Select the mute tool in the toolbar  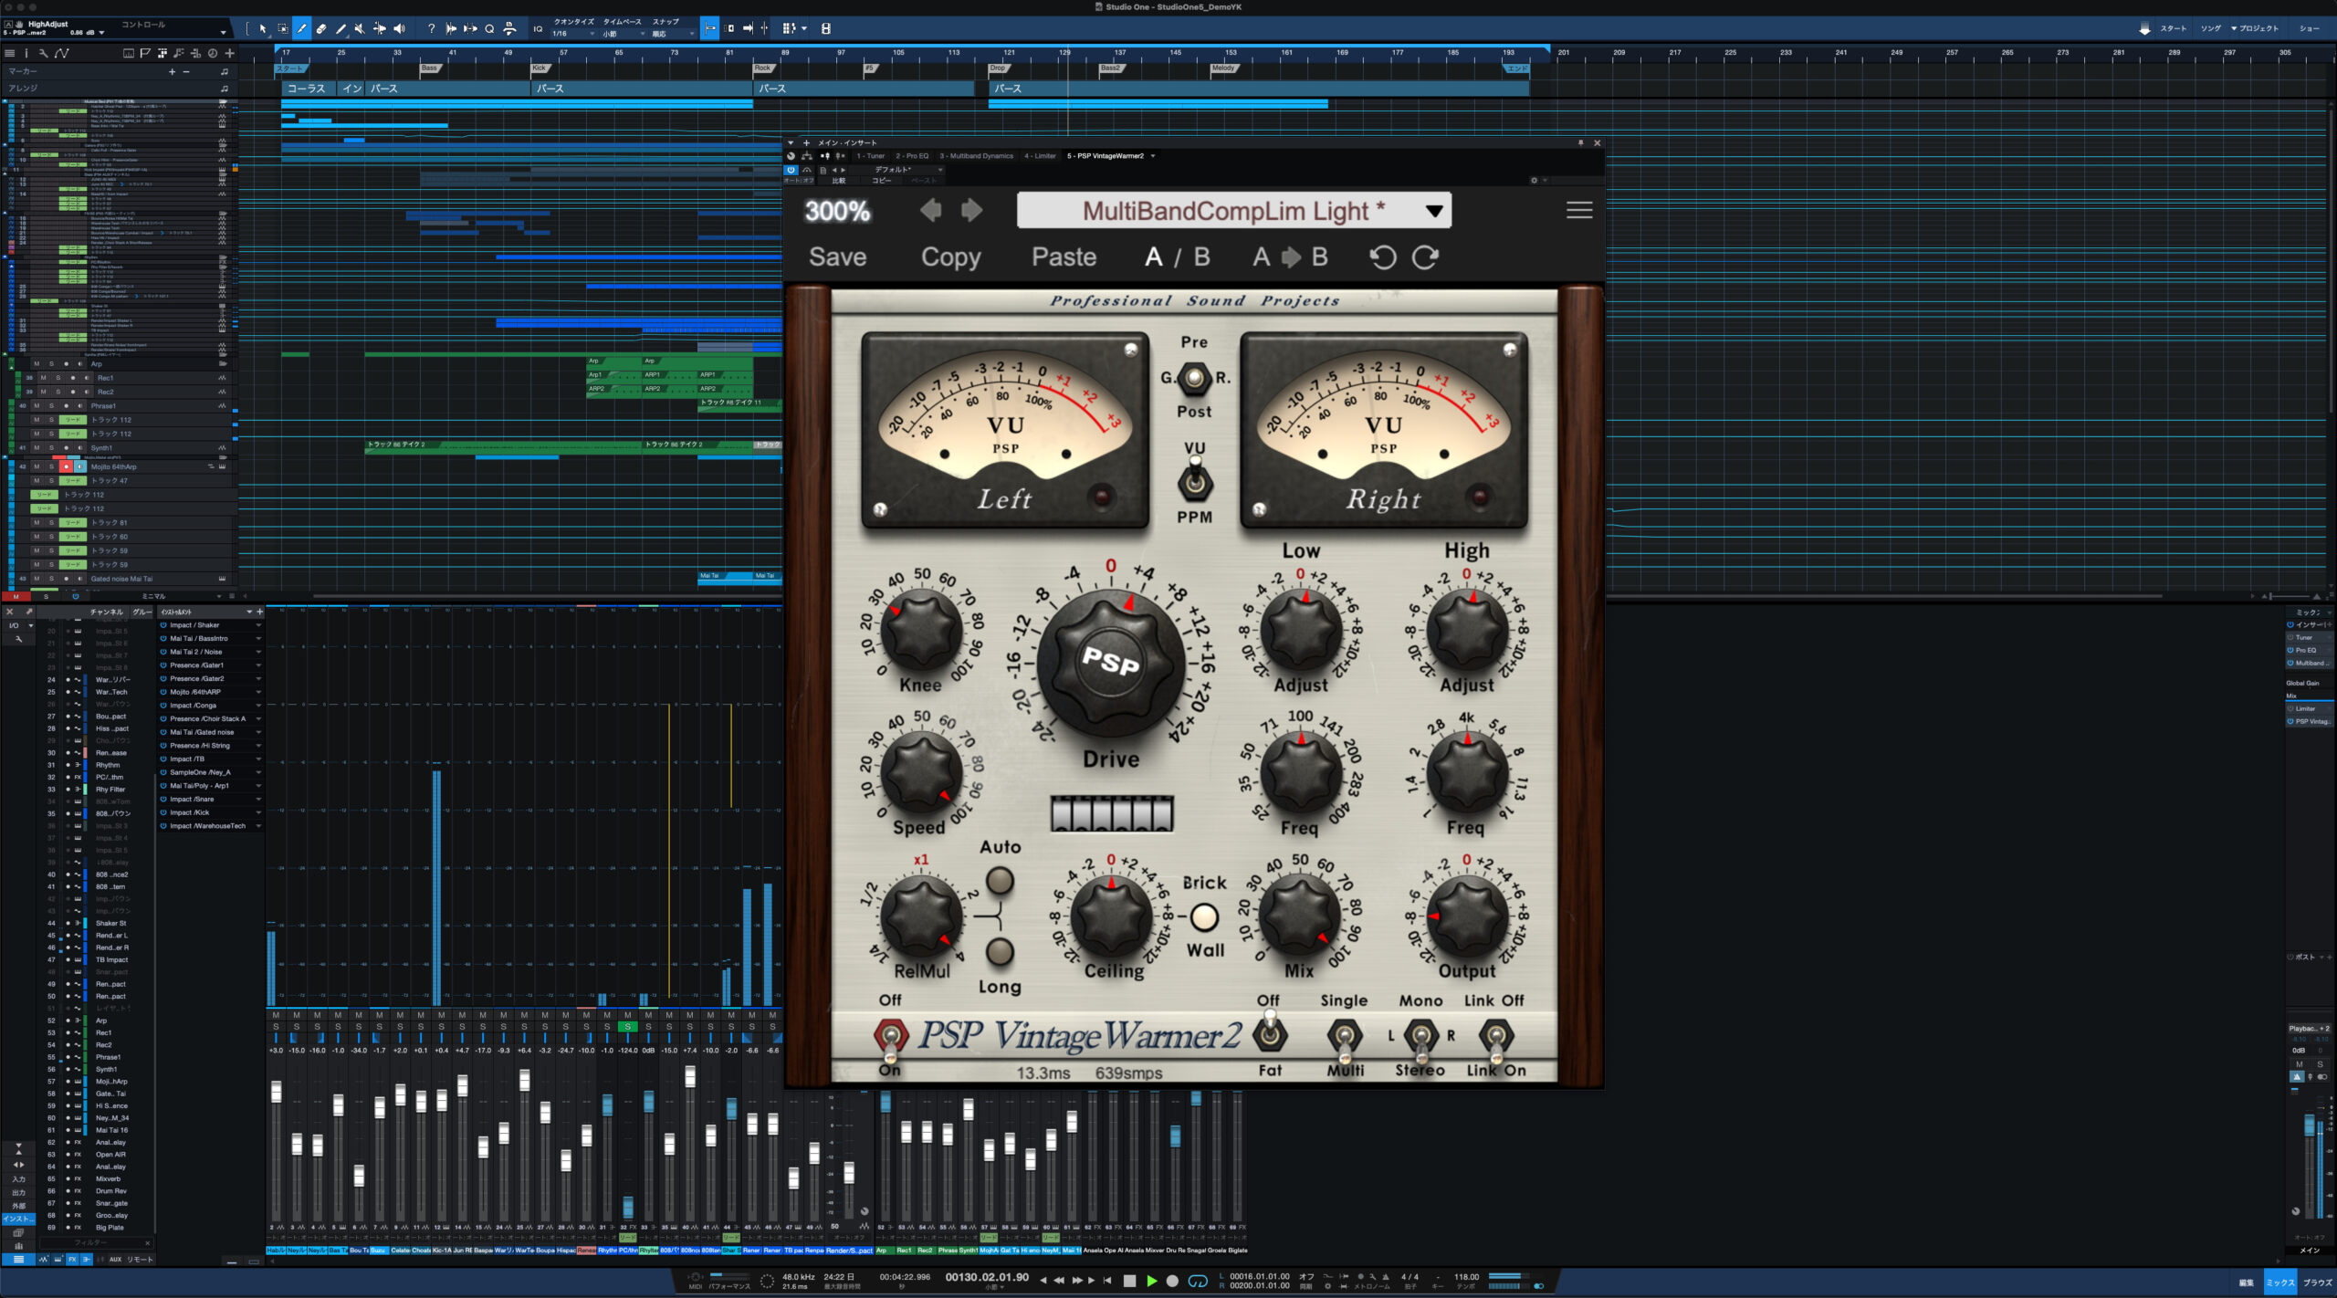click(x=360, y=29)
